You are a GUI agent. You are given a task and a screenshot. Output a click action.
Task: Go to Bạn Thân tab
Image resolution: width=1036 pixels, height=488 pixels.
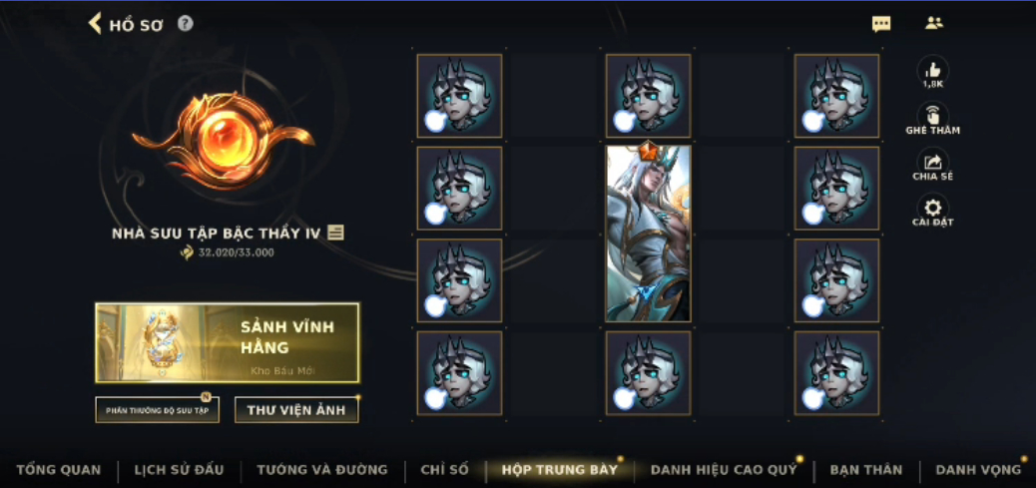pos(866,470)
